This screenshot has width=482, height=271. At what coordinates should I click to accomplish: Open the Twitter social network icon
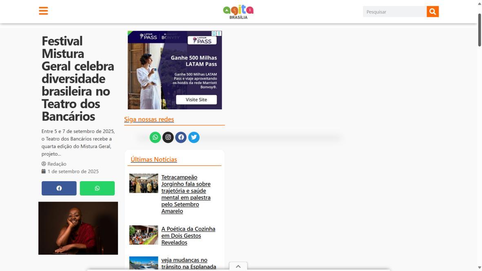point(194,138)
